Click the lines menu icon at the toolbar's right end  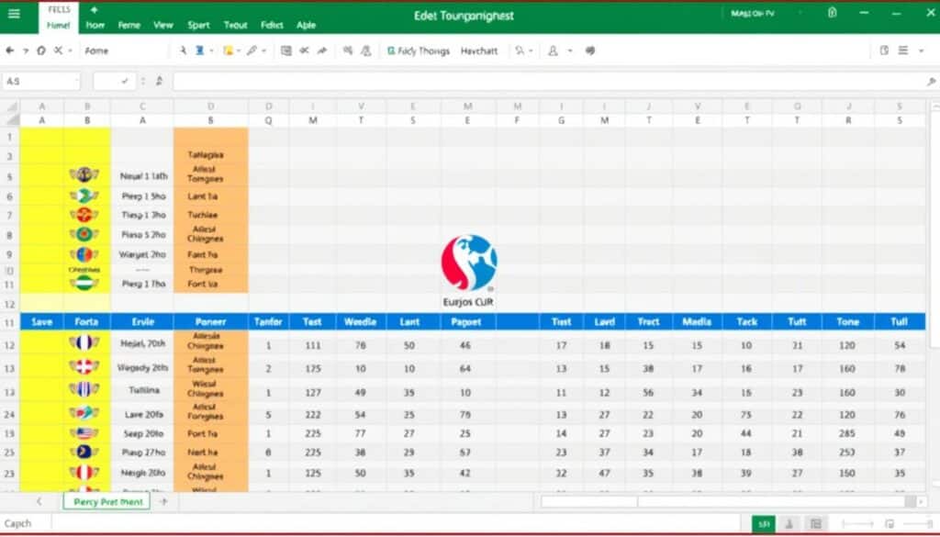coord(903,50)
